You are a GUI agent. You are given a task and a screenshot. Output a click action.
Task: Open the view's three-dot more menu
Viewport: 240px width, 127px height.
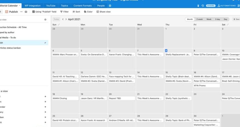click(21, 12)
